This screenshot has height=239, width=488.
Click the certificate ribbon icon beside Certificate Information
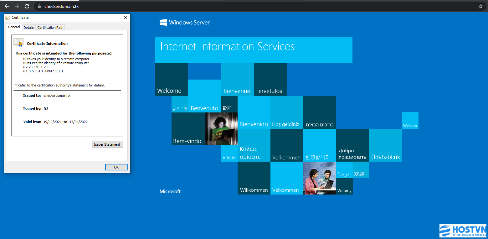18,43
